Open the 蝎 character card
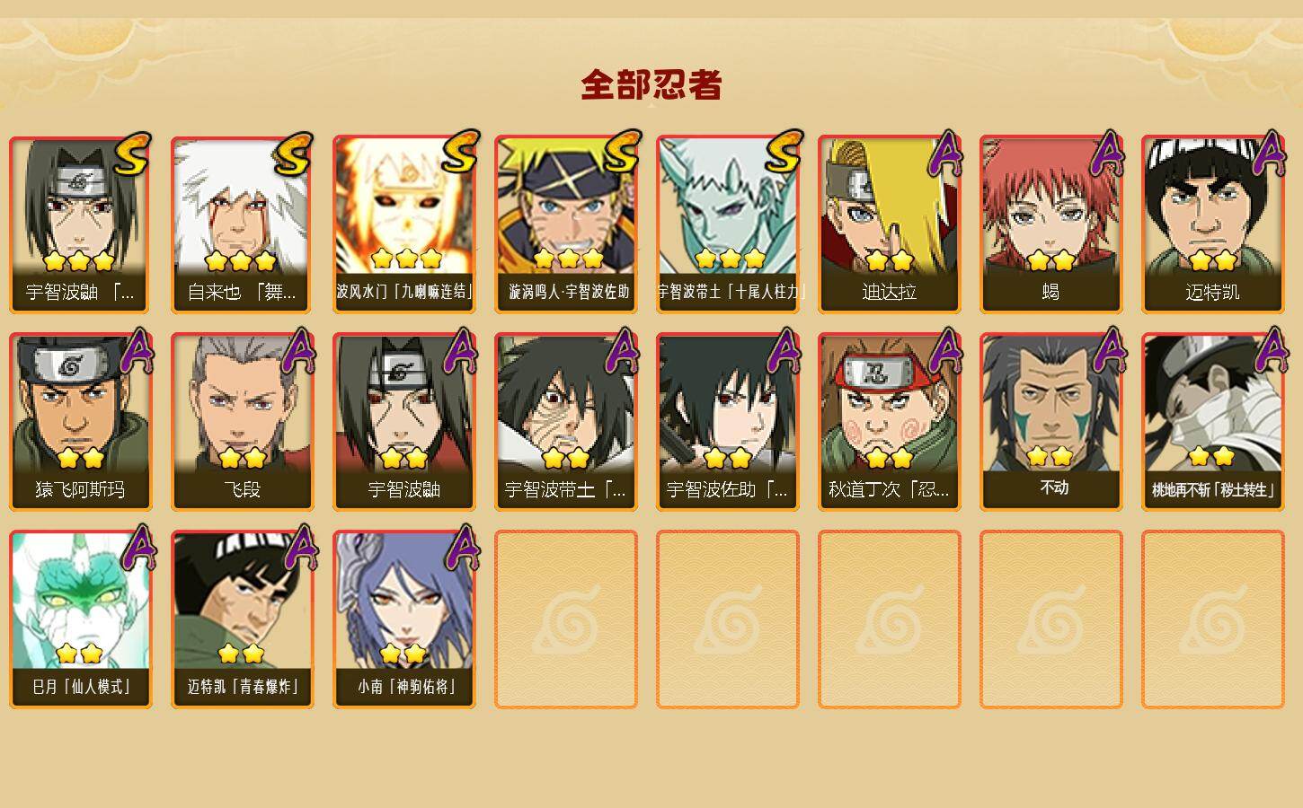Viewport: 1303px width, 808px height. pyautogui.click(x=1050, y=224)
